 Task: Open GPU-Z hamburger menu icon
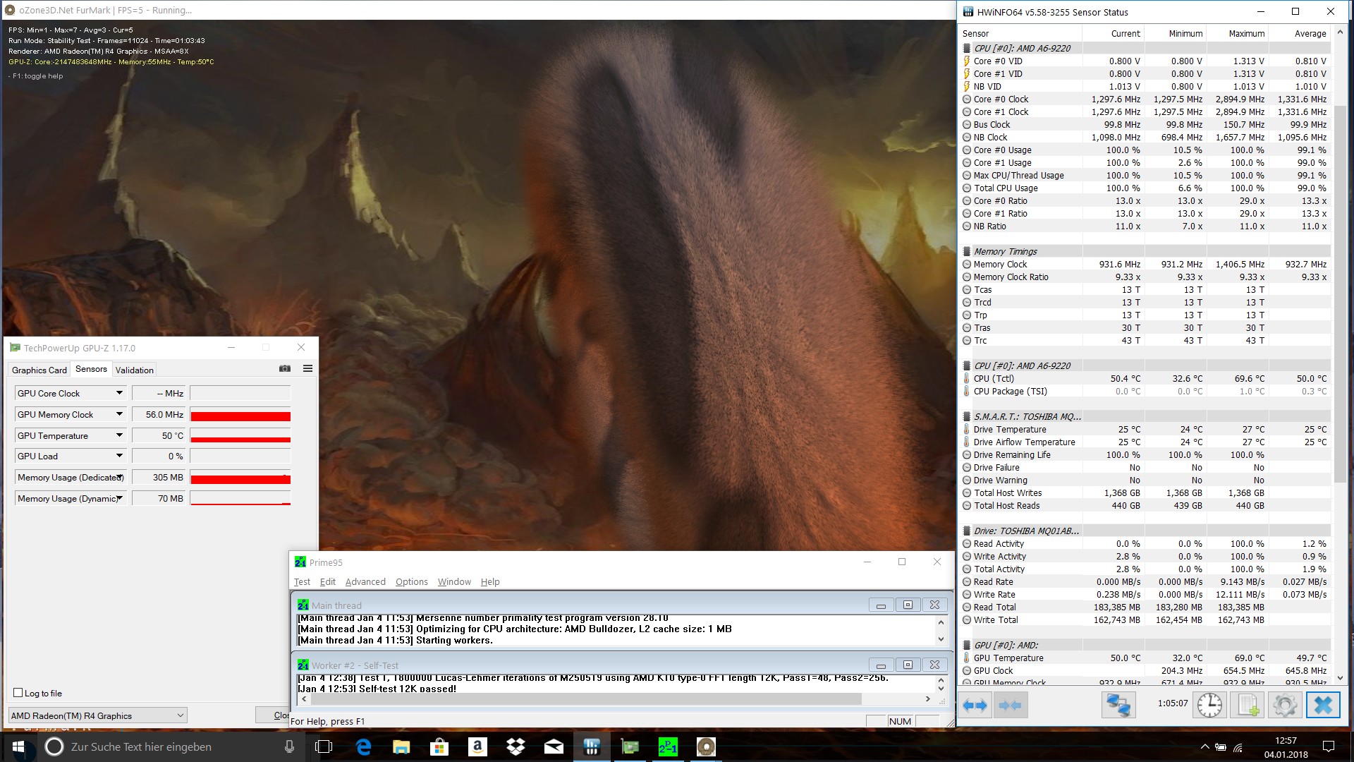click(x=307, y=368)
